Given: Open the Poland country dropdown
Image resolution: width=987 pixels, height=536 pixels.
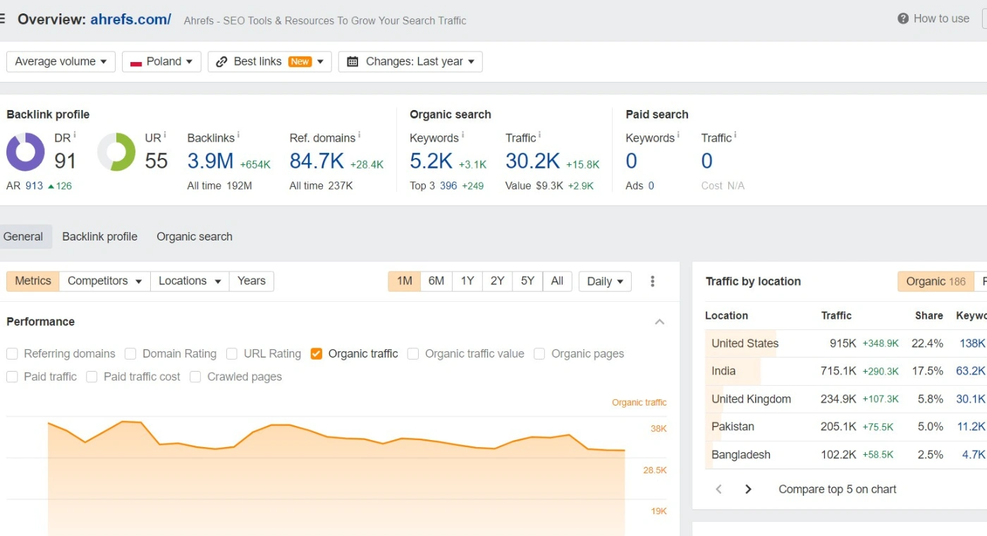Looking at the screenshot, I should tap(161, 61).
